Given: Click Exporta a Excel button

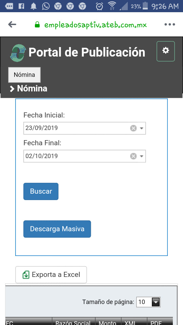Looking at the screenshot, I should click(51, 275).
